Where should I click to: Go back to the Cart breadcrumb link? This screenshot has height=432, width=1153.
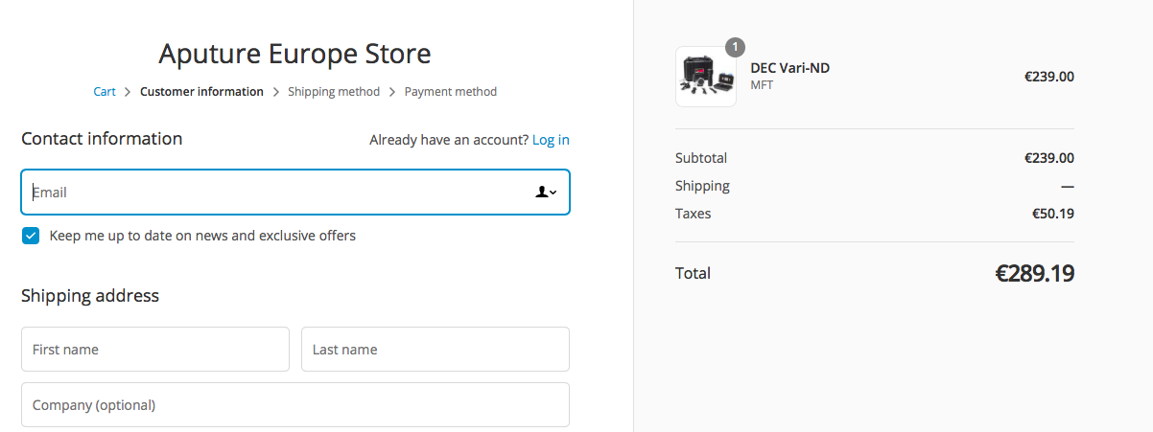(105, 92)
